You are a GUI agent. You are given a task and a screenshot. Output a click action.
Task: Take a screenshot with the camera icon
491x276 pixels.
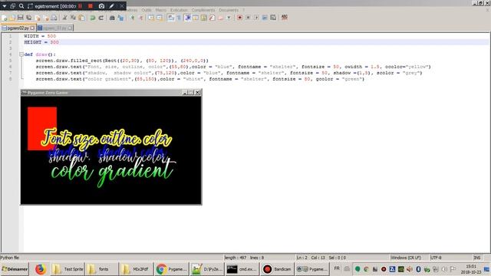tap(101, 6)
